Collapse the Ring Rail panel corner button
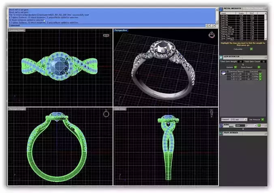This screenshot has height=193, width=274. tap(265, 125)
